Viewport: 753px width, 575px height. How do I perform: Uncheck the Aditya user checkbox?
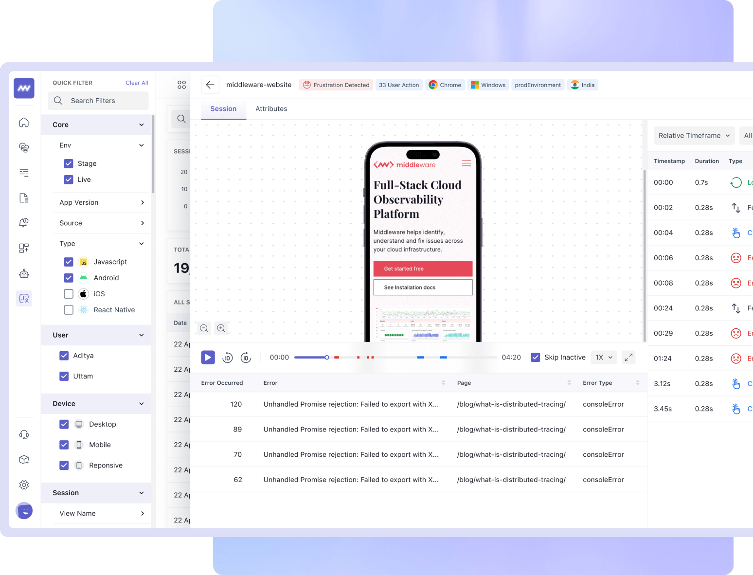coord(64,356)
